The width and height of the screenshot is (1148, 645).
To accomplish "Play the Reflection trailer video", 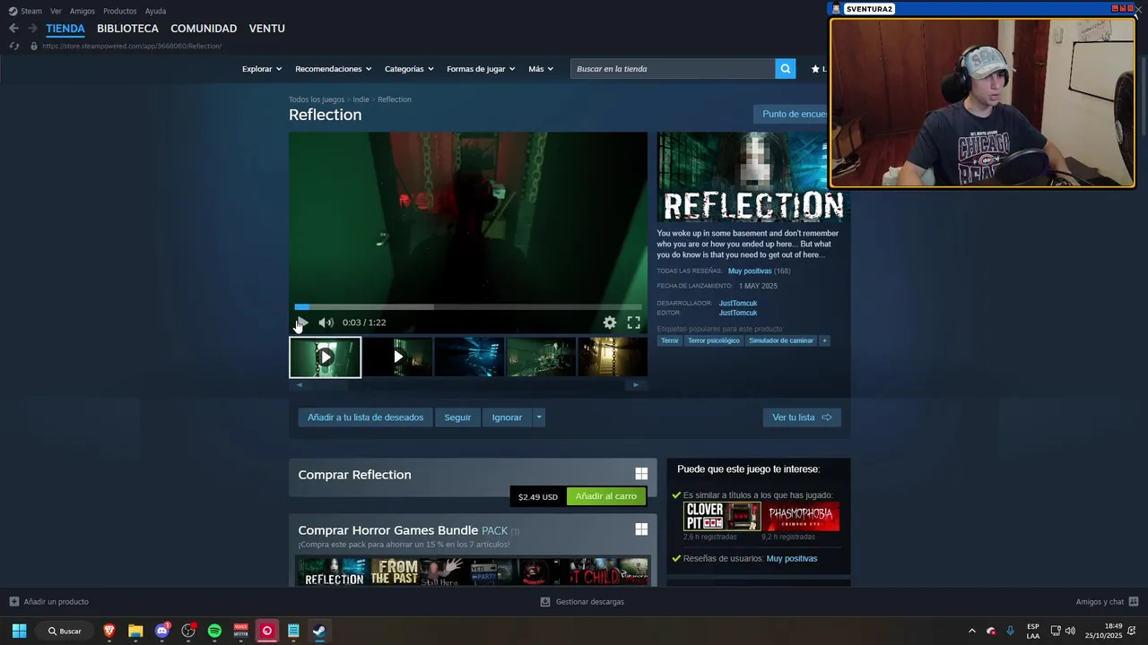I will (x=302, y=322).
